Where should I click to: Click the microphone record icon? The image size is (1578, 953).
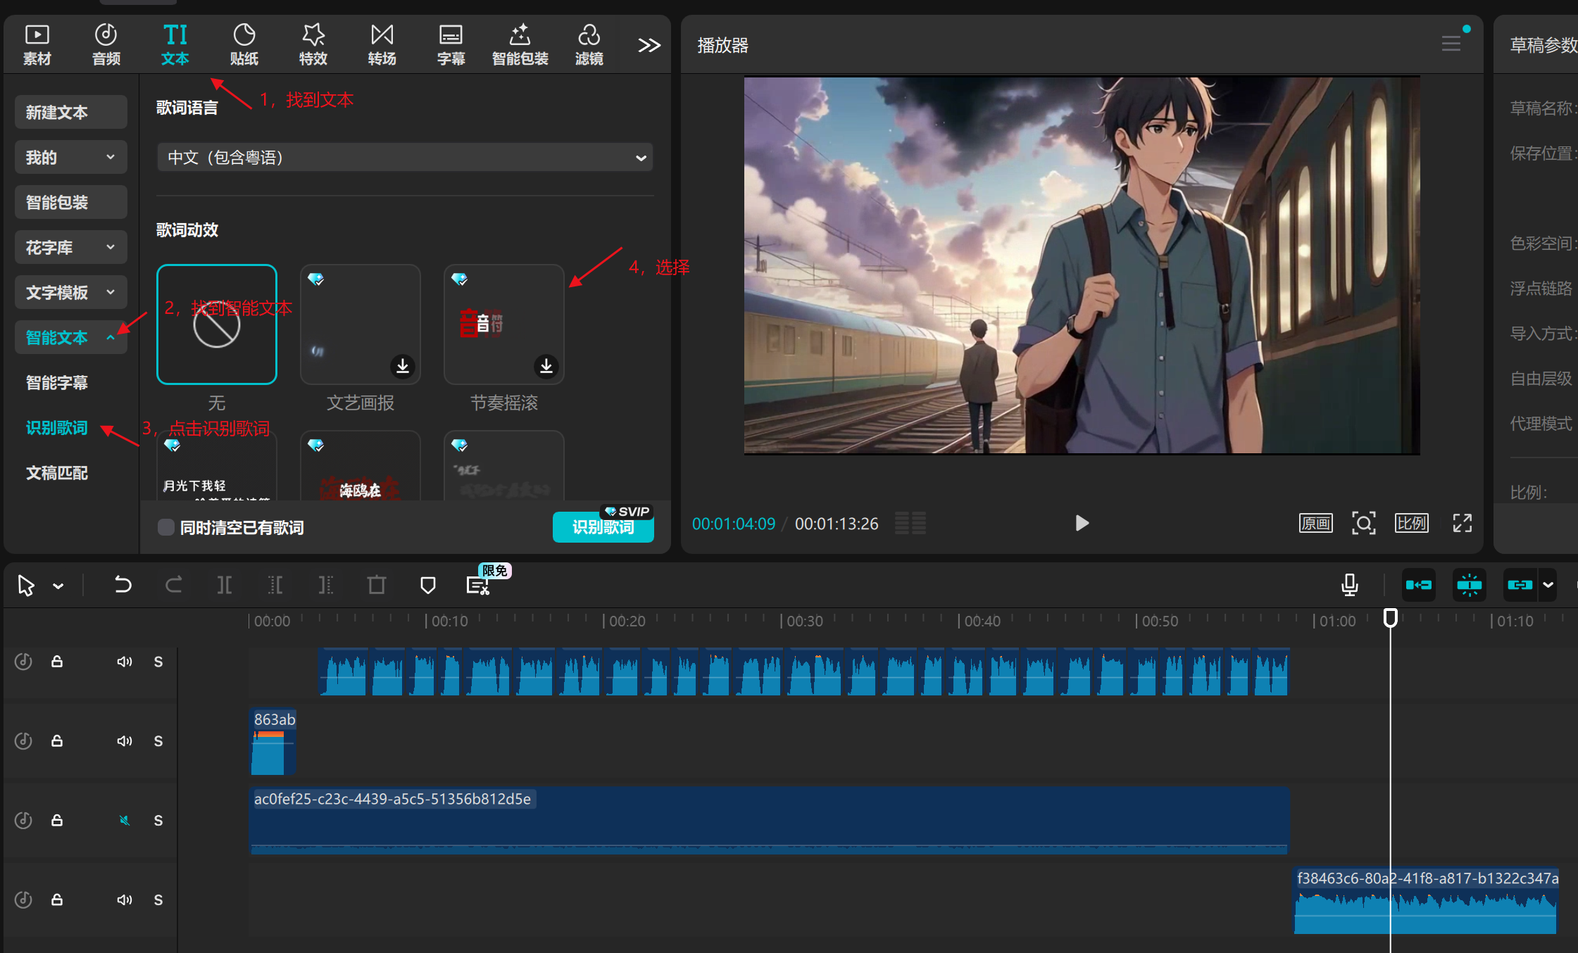1349,585
